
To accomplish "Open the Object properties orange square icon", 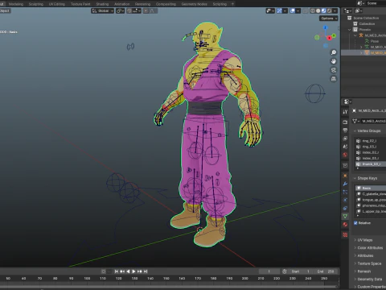I will 345,176.
